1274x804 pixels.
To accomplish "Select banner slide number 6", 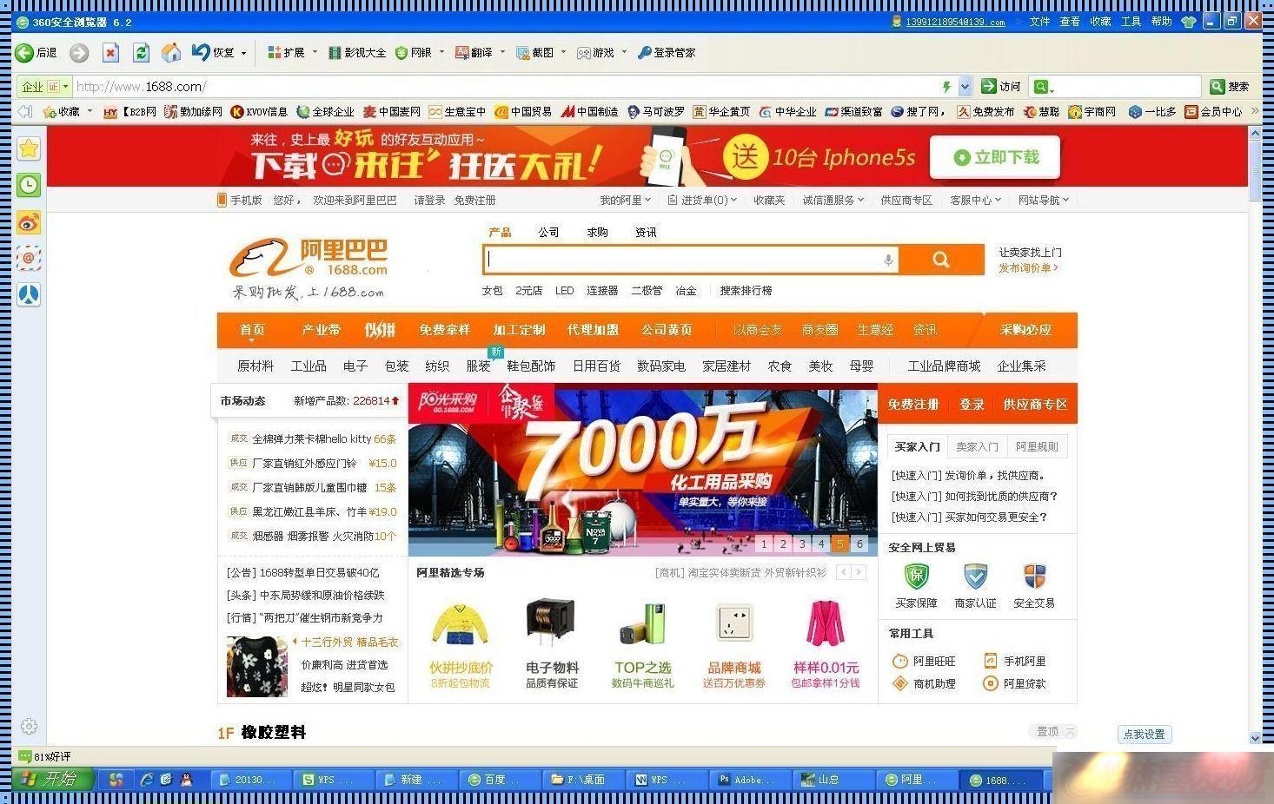I will point(859,544).
